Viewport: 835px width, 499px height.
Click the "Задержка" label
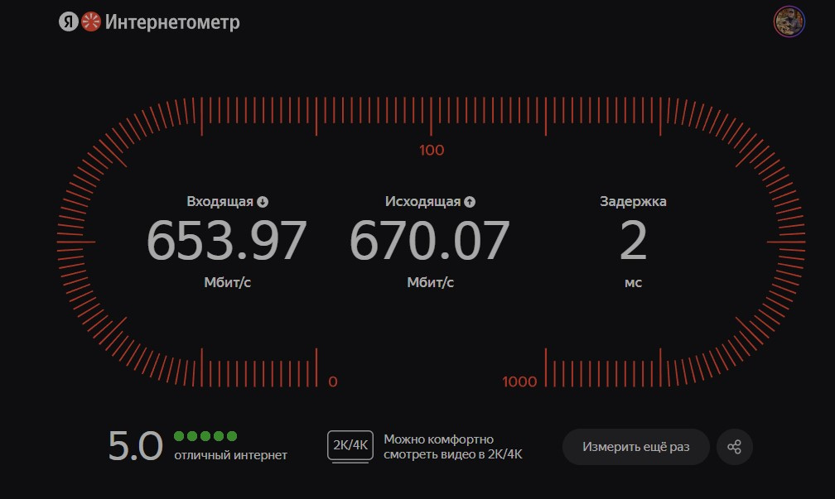[633, 201]
